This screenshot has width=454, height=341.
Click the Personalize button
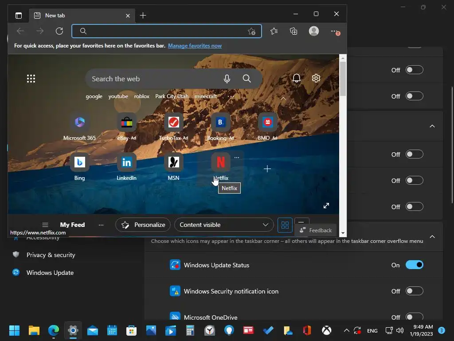coord(143,225)
